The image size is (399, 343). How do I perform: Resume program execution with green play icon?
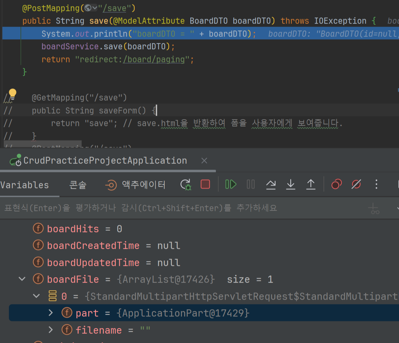coord(231,184)
